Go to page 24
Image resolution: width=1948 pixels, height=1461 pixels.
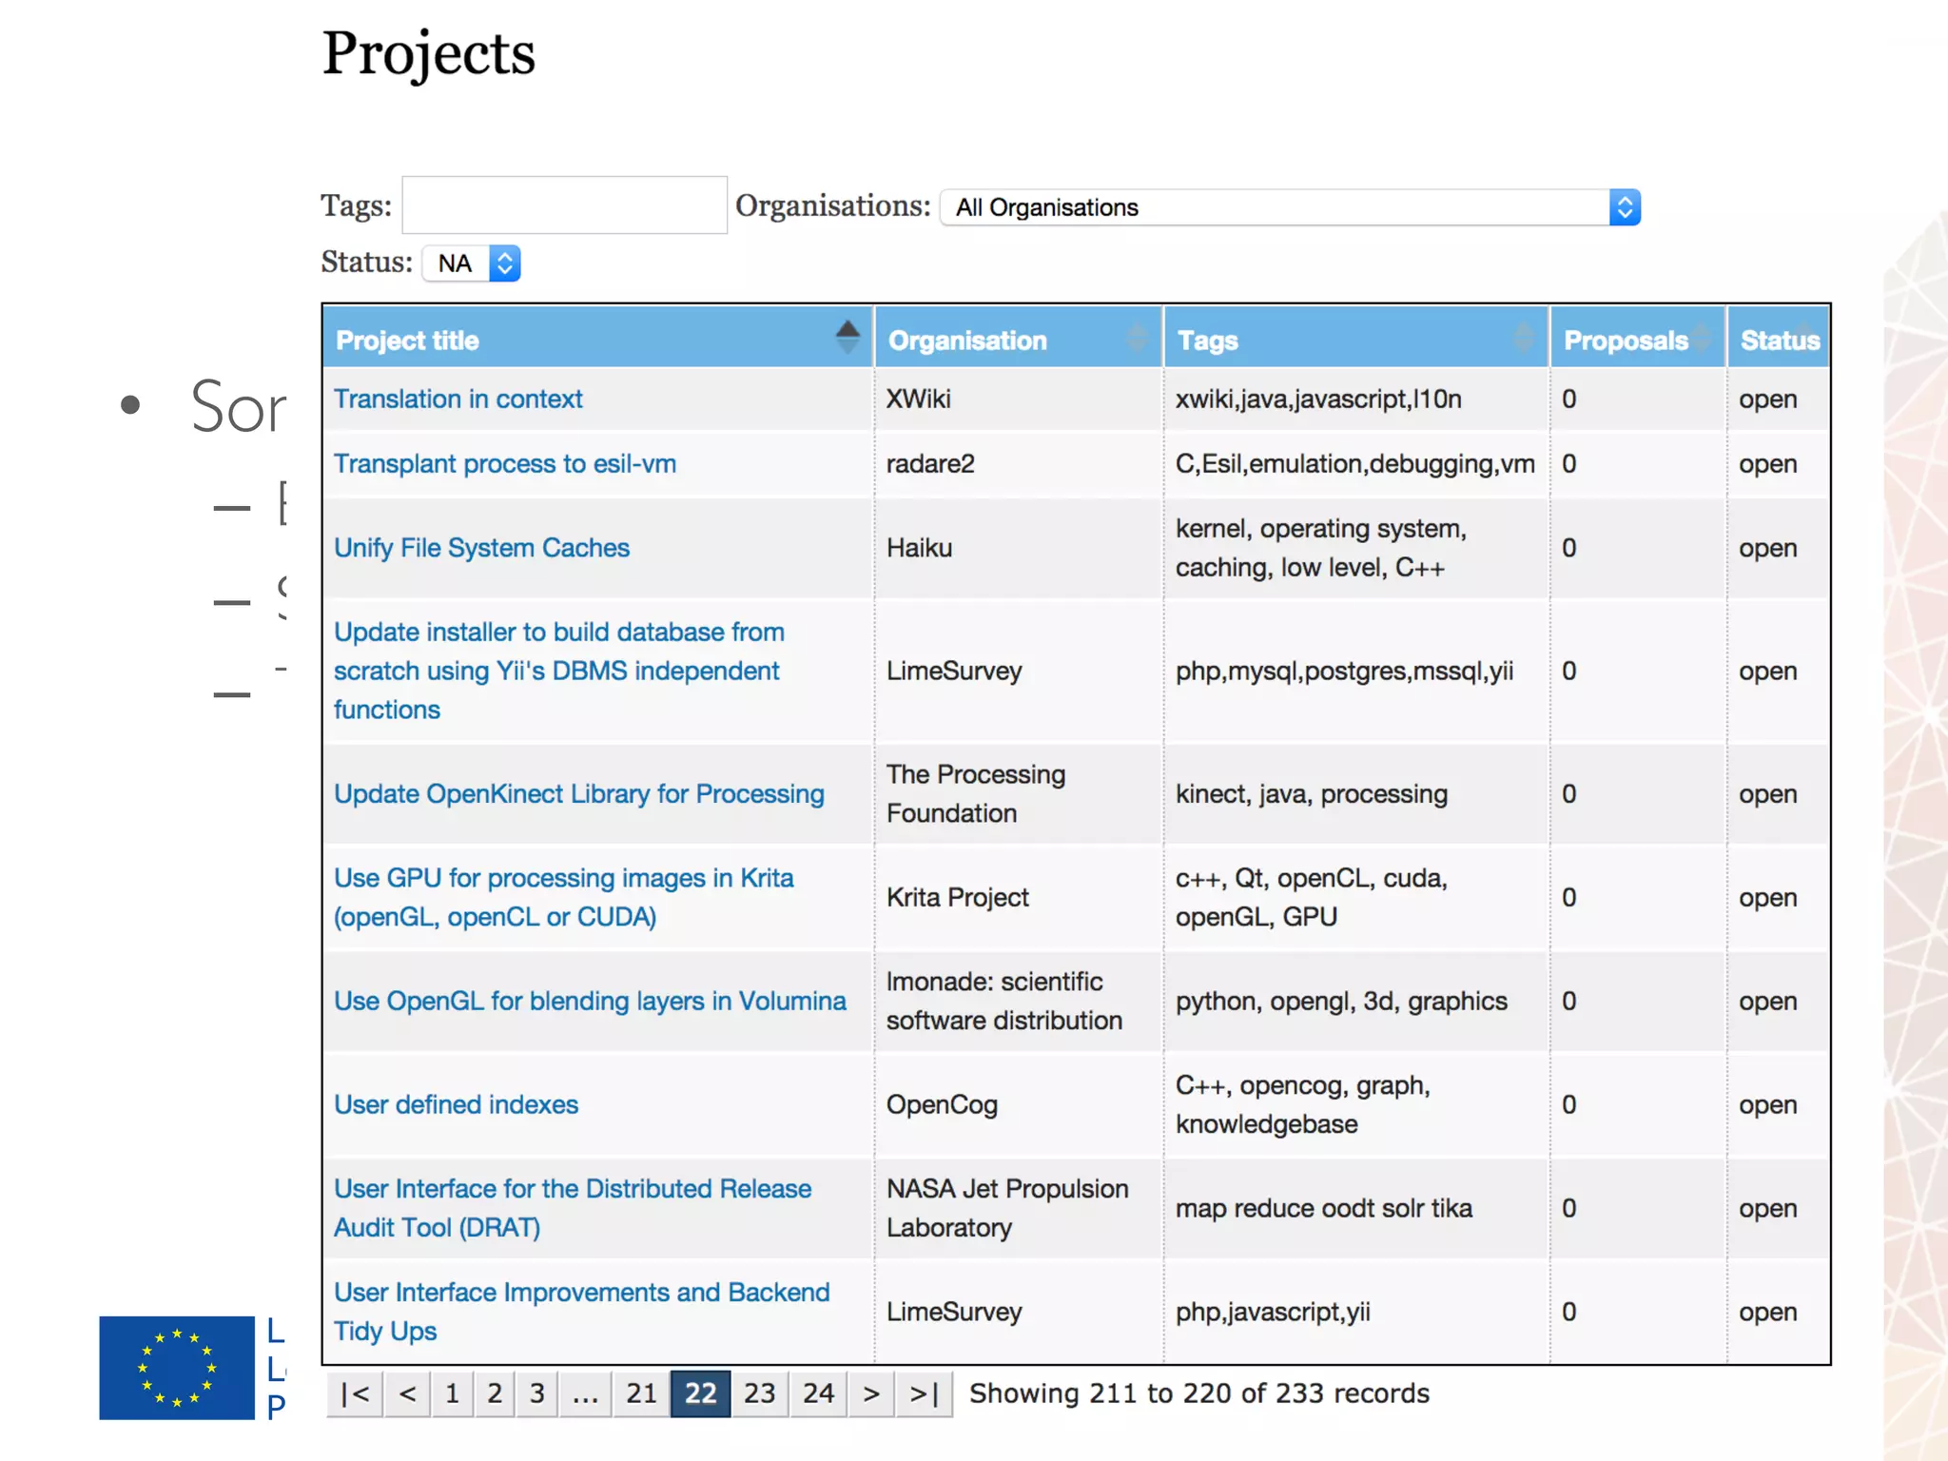(819, 1393)
